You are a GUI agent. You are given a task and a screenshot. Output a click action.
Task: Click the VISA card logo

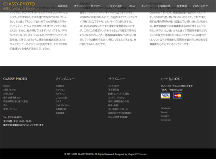tap(165, 95)
